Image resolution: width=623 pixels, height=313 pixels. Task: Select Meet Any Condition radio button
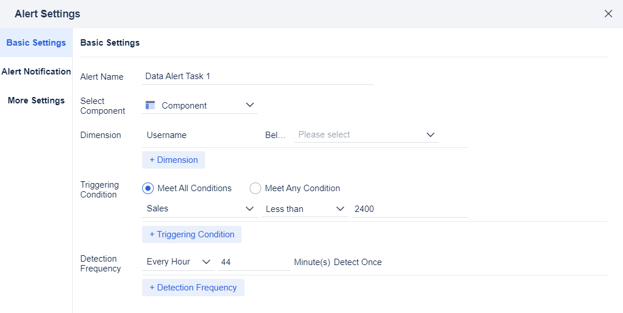[x=255, y=188]
